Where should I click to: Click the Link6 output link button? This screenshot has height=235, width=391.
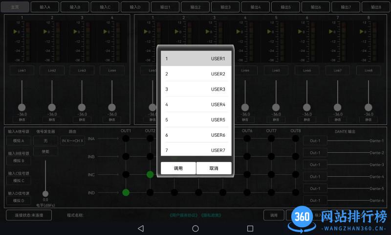[x=307, y=70]
